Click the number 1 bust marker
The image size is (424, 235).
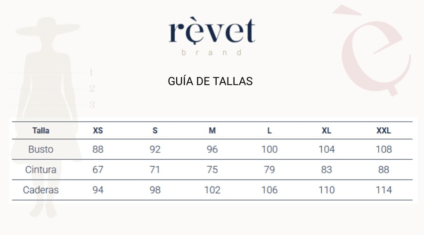click(x=91, y=72)
